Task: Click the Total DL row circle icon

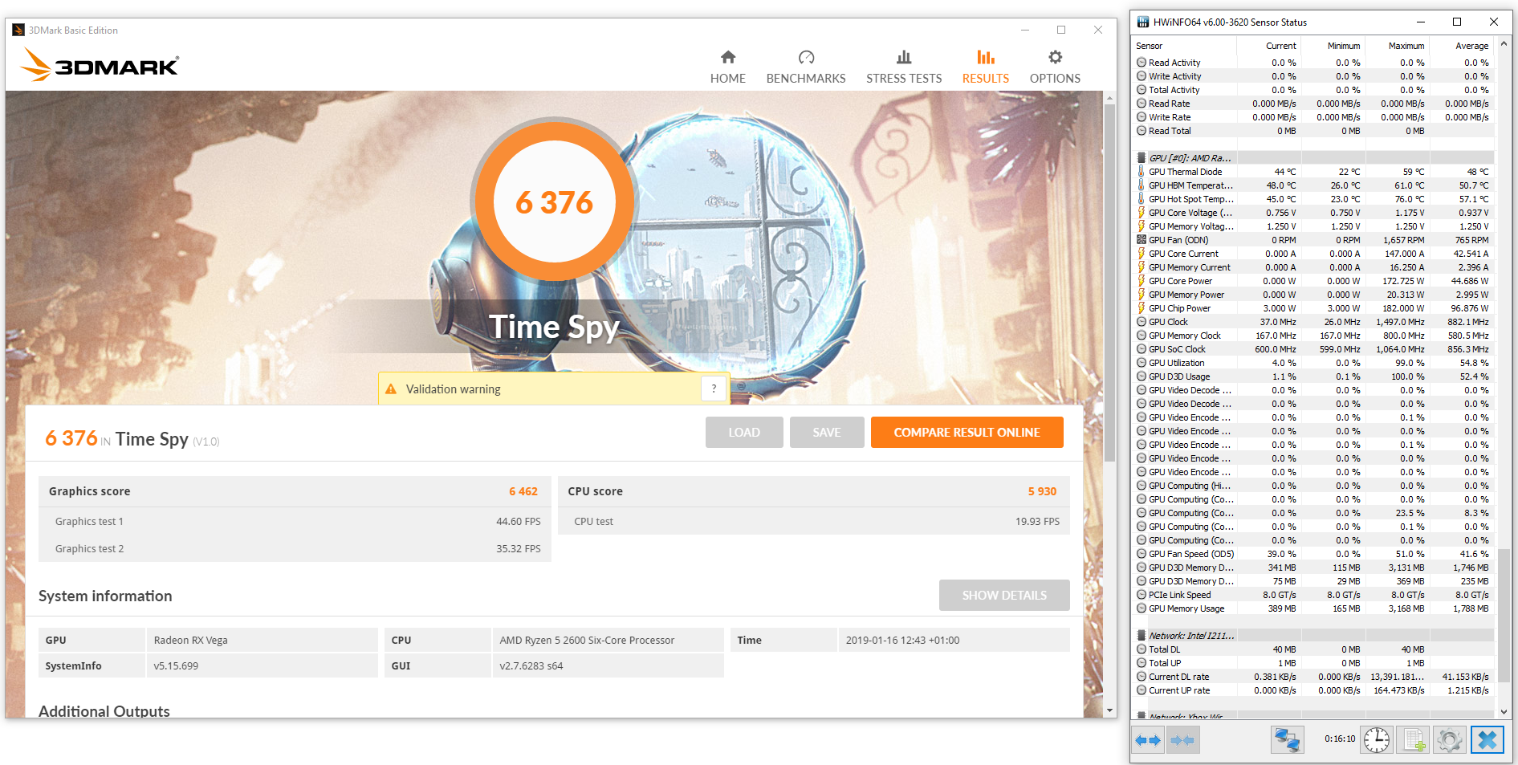Action: pyautogui.click(x=1142, y=649)
